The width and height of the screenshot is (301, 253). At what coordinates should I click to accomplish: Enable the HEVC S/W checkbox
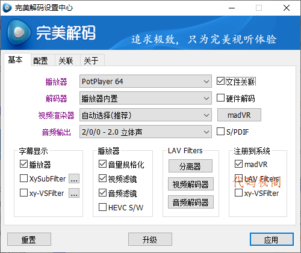pos(102,207)
